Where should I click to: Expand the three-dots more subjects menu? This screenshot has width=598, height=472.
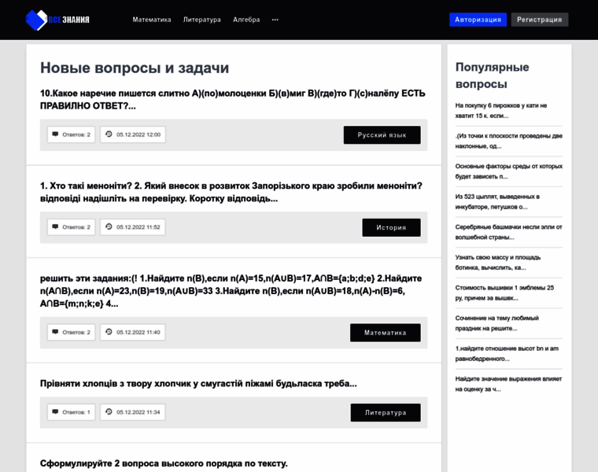point(275,20)
